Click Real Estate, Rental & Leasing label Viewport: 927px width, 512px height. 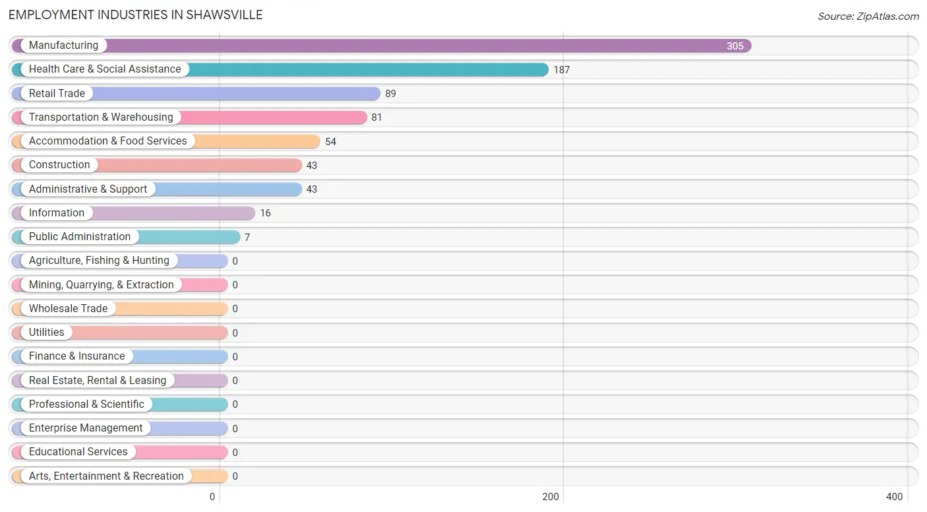(x=98, y=381)
